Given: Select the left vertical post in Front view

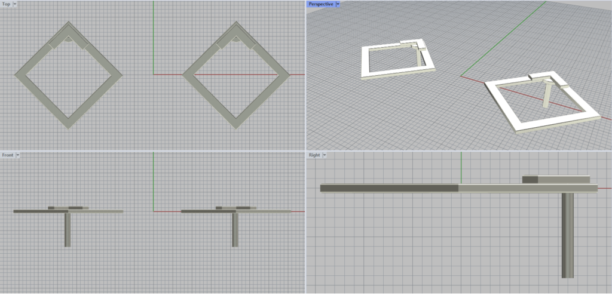Looking at the screenshot, I should (x=68, y=230).
